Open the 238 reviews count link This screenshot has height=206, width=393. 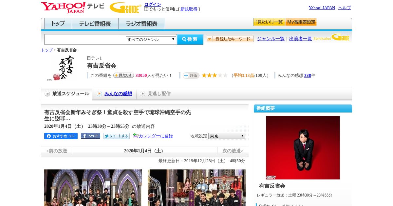308,76
